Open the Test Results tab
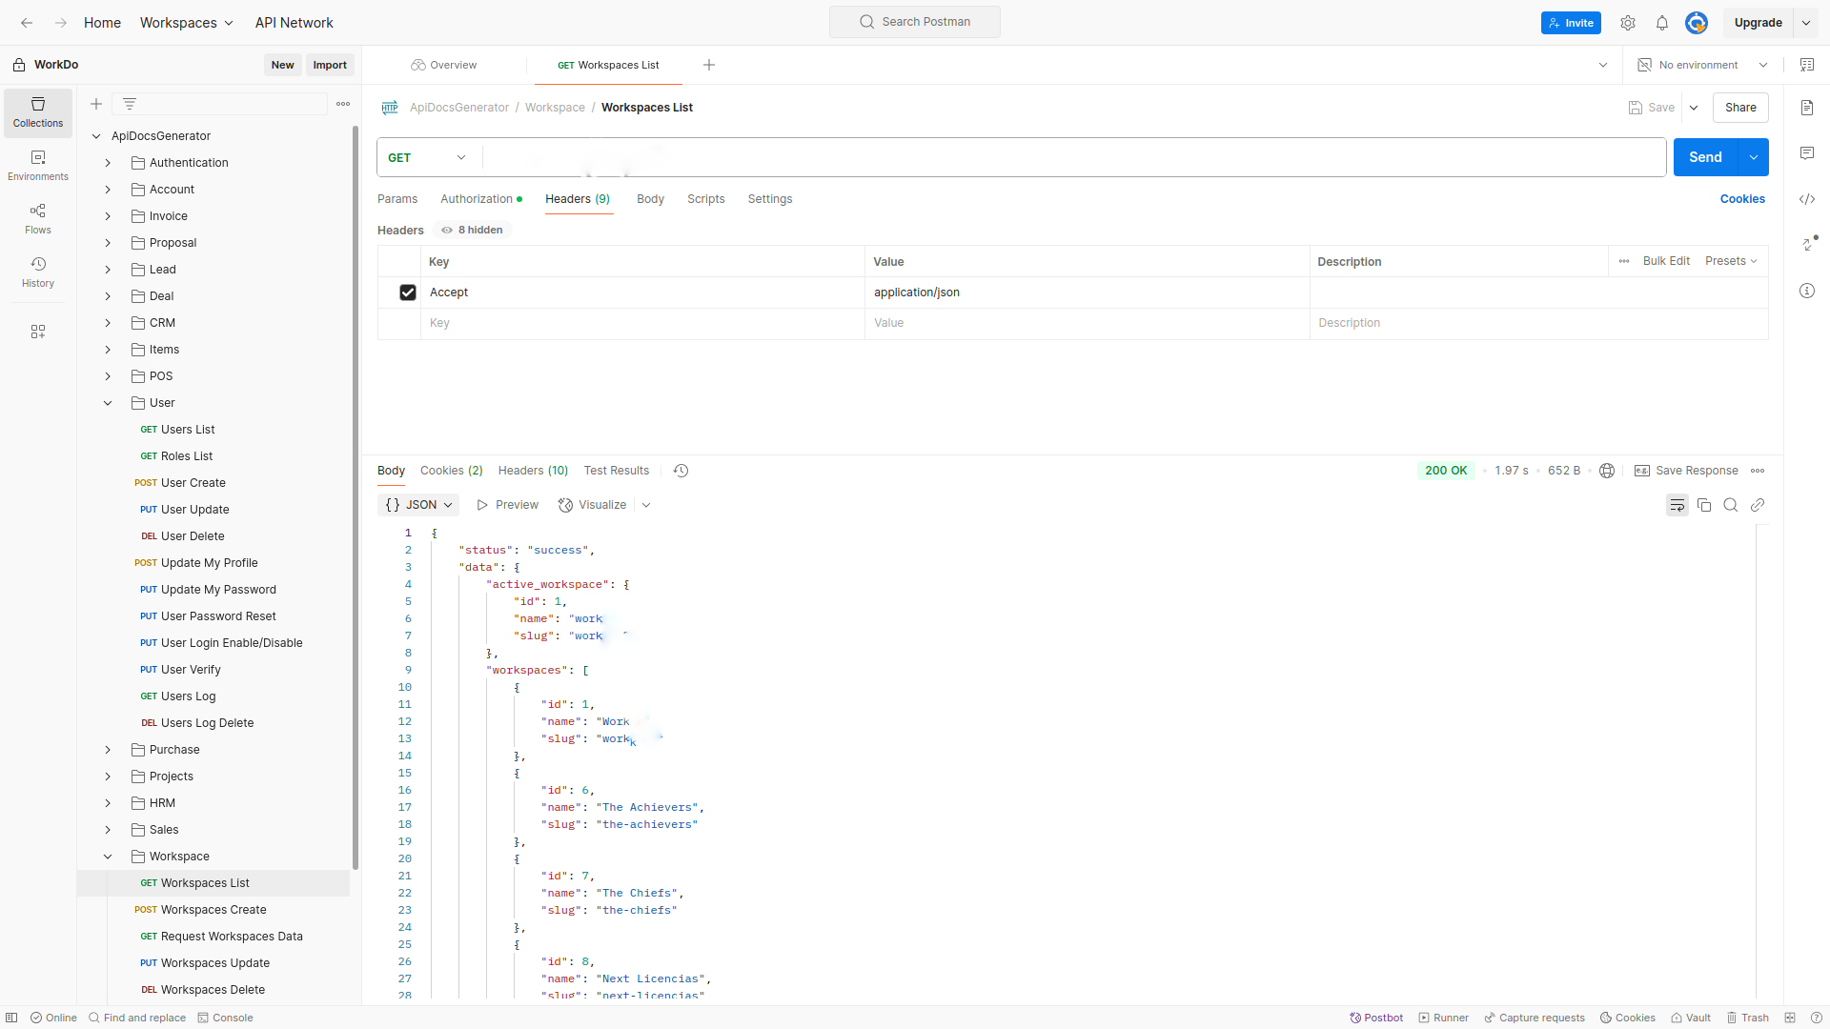 tap(617, 471)
